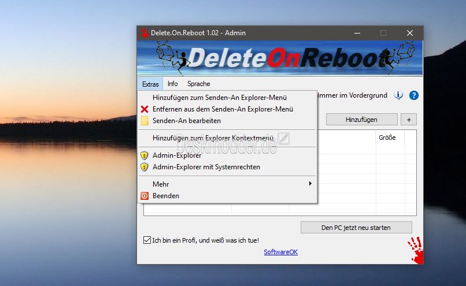Choose Entfernen aus dem Senden-An Explorer-Menü

(x=228, y=109)
